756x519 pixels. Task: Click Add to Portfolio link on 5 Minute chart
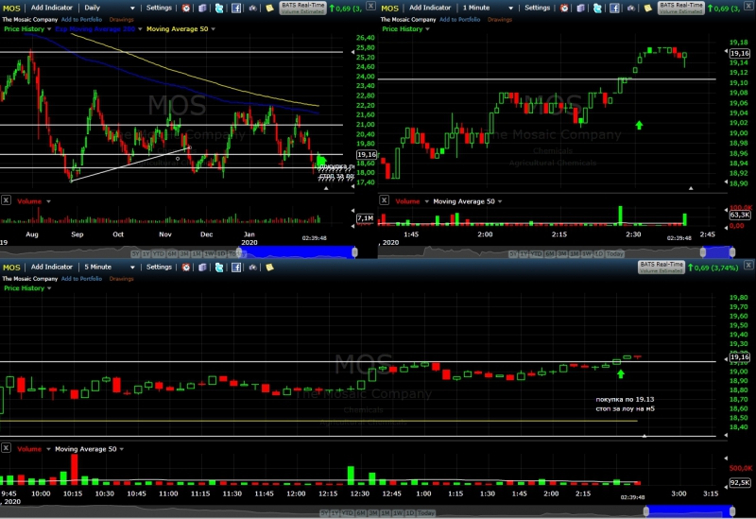[81, 279]
